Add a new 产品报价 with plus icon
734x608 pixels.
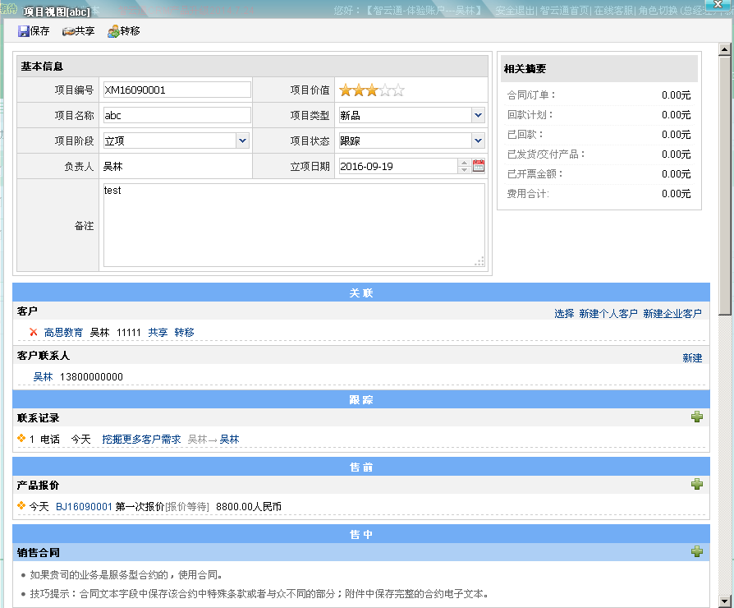[696, 484]
